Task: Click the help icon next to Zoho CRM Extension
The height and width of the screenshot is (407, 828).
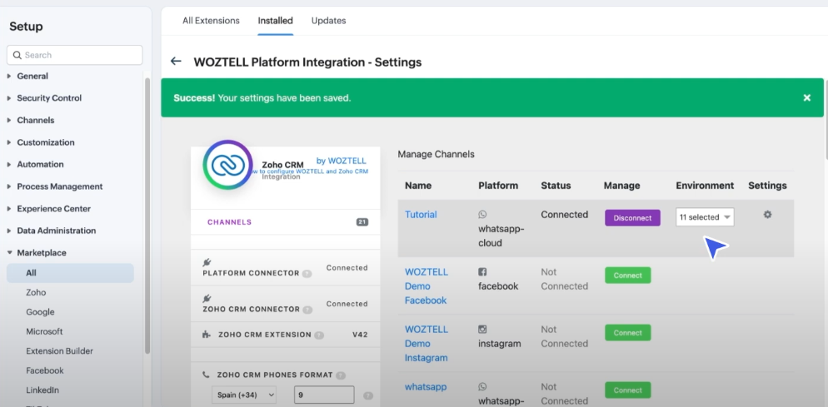Action: [x=319, y=335]
